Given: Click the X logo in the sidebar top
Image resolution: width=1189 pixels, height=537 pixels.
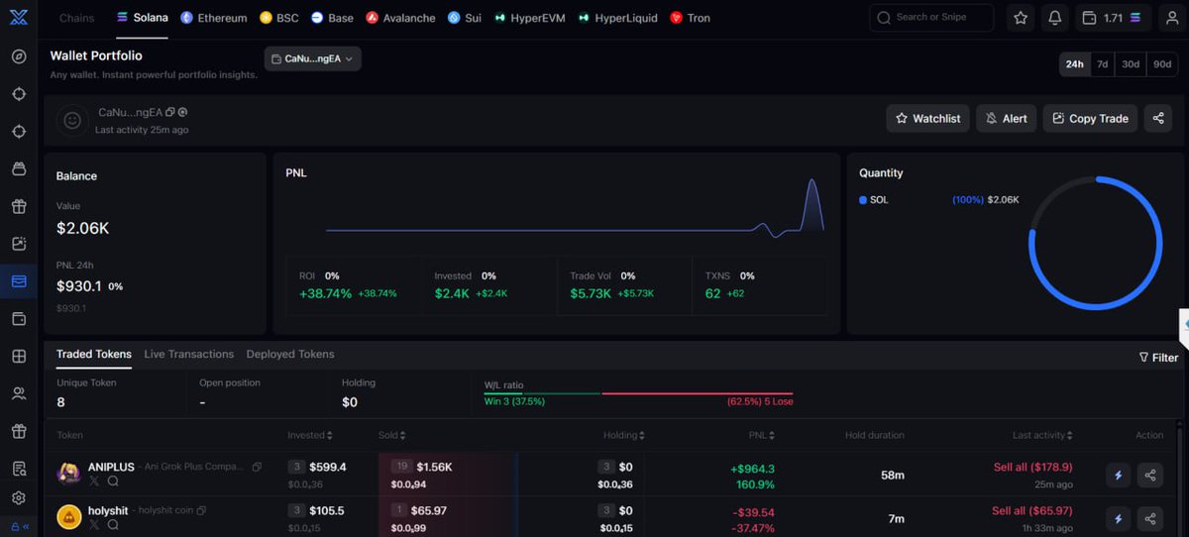Looking at the screenshot, I should pyautogui.click(x=19, y=18).
